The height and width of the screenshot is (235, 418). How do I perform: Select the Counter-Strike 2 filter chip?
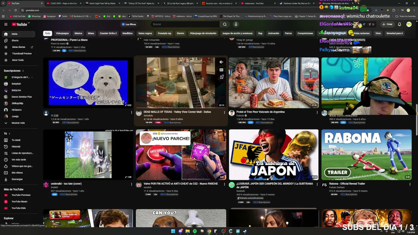pyautogui.click(x=108, y=33)
